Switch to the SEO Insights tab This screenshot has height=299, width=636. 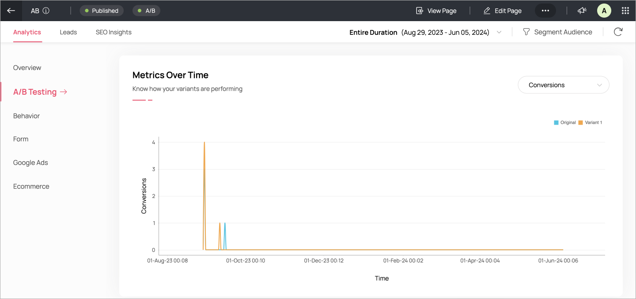pos(114,32)
